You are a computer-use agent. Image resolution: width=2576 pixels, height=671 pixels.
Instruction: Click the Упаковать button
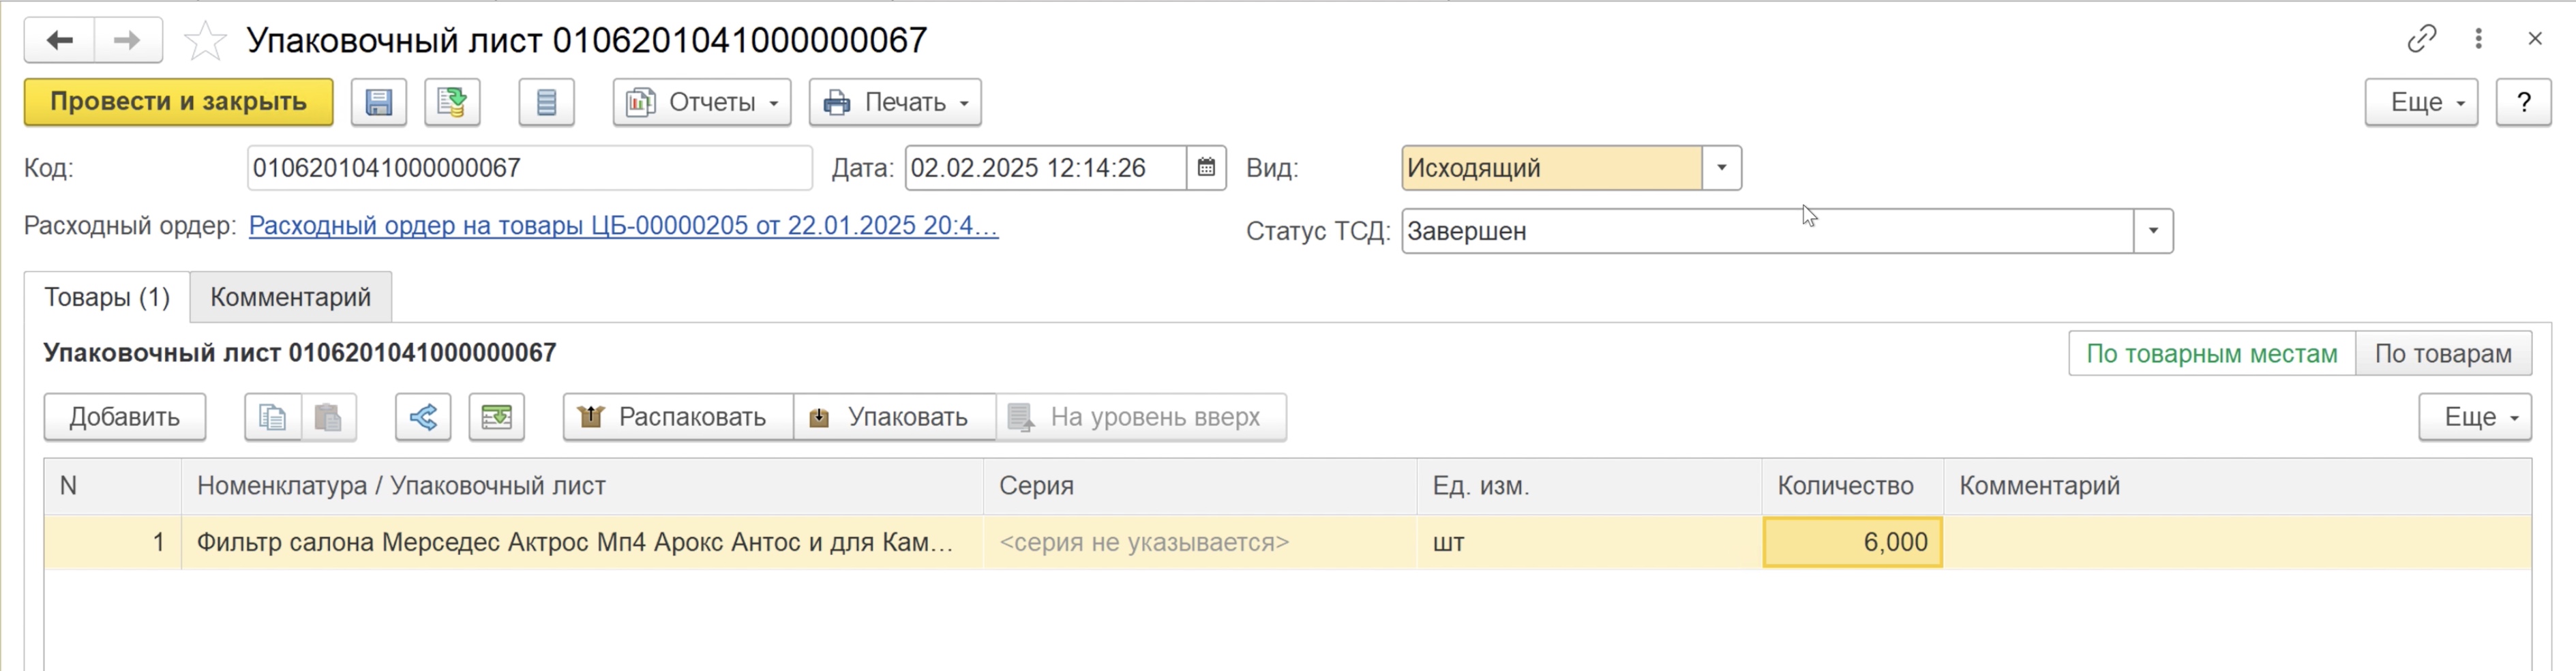(894, 417)
